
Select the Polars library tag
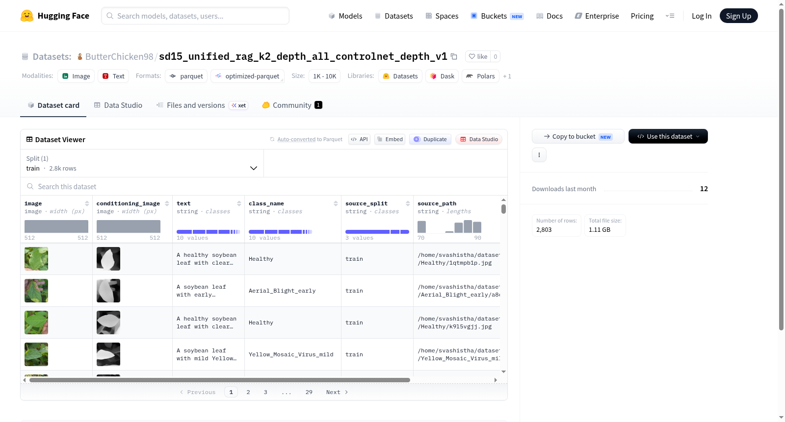pos(480,76)
